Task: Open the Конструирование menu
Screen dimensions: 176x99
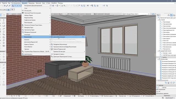Action: point(16,3)
